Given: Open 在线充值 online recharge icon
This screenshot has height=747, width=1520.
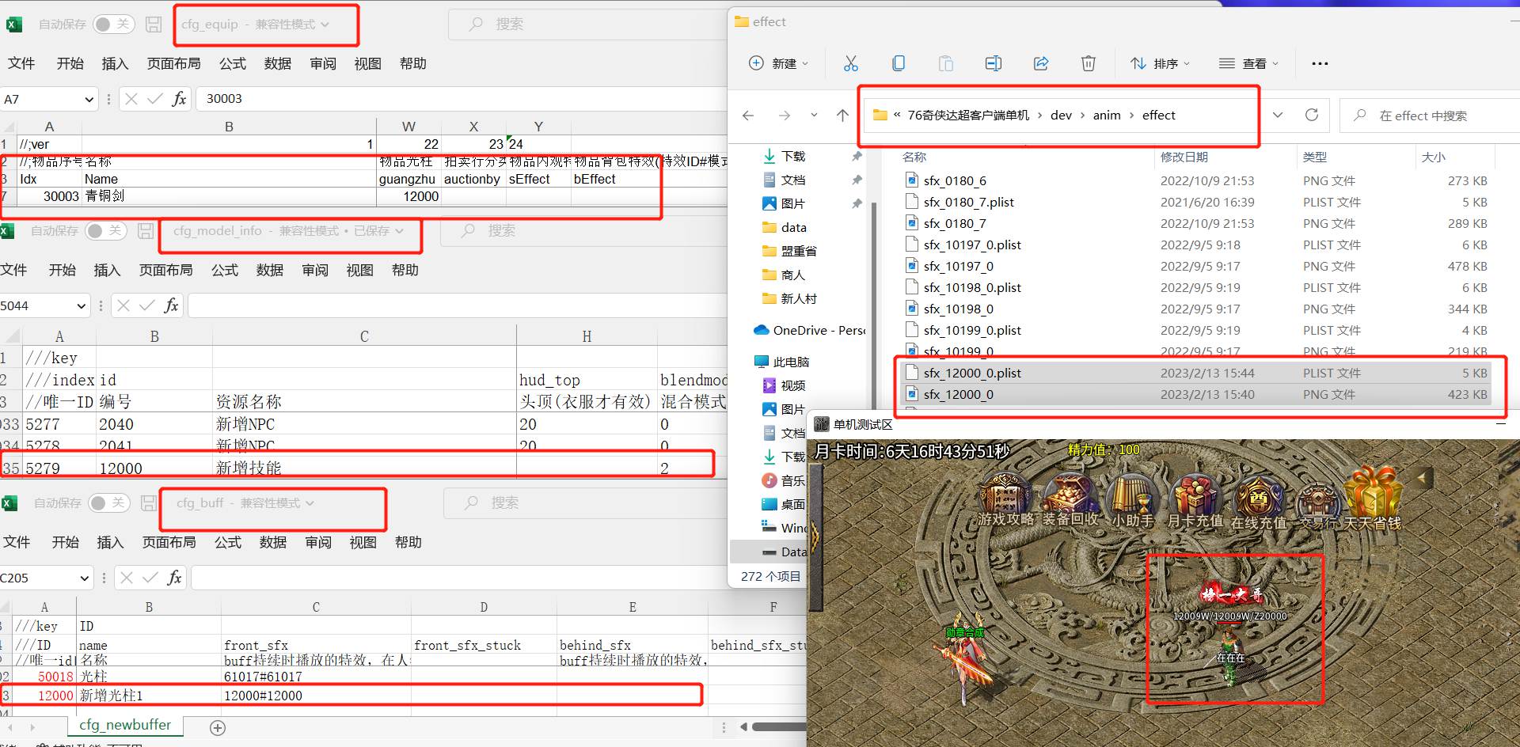Looking at the screenshot, I should pos(1258,503).
